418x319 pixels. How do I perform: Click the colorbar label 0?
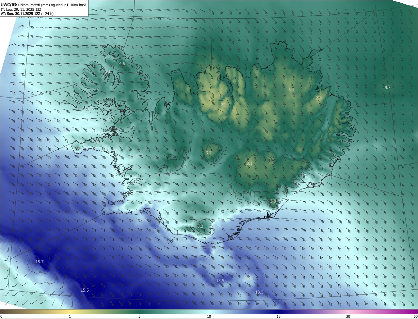[x=1, y=316]
